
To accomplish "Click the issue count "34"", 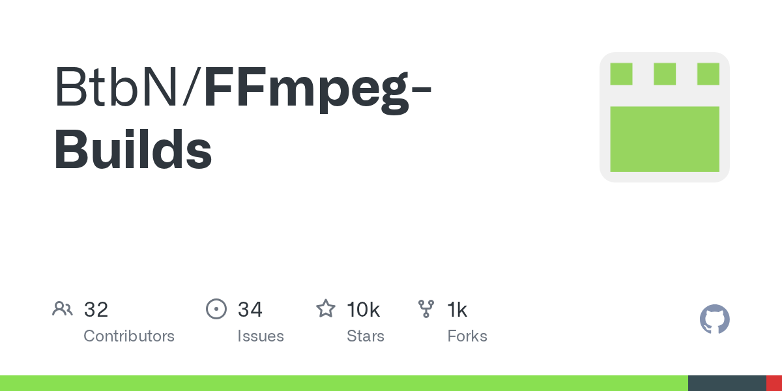I will click(250, 310).
